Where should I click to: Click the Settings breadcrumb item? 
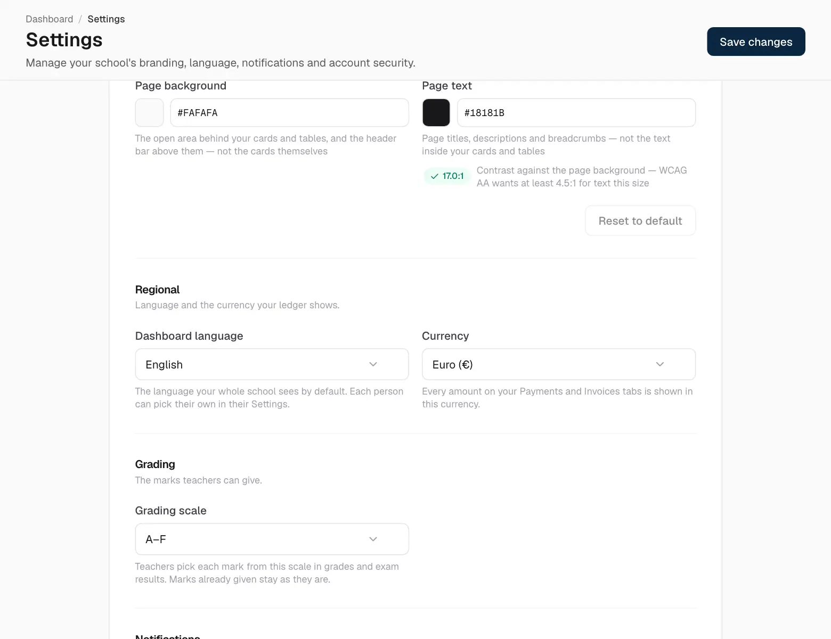pos(106,19)
